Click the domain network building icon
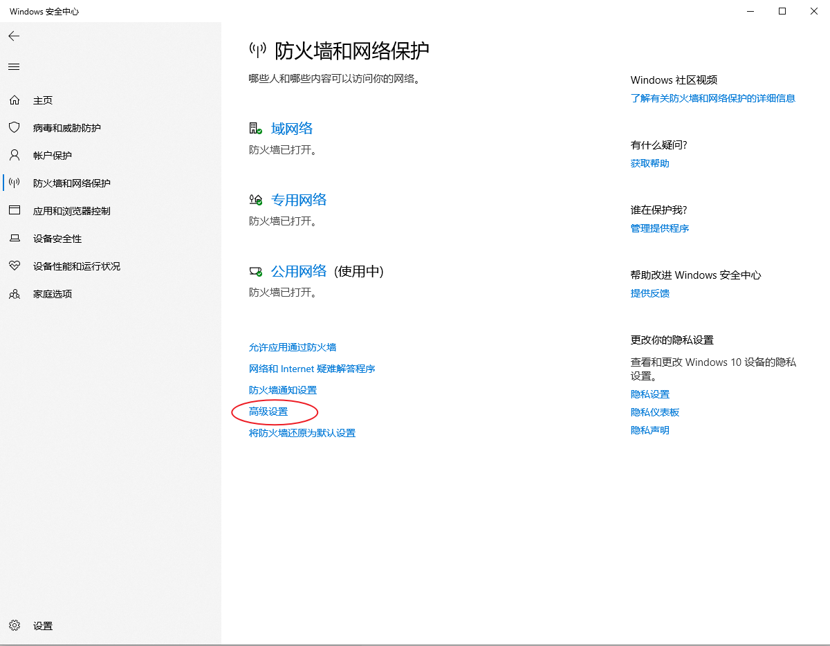Screen dimensions: 830x646 [256, 129]
